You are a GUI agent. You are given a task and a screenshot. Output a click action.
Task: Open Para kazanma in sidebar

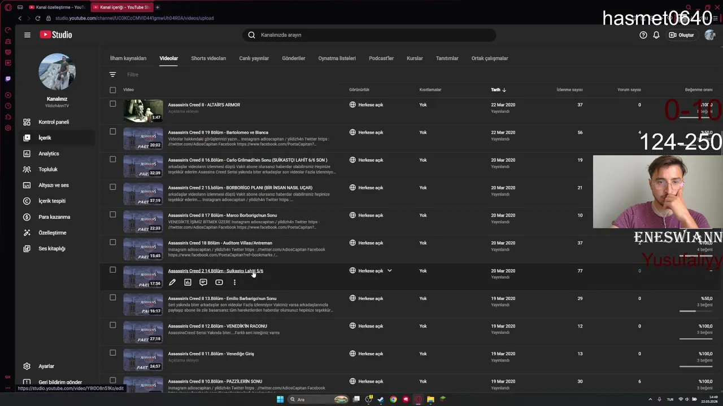tap(55, 217)
